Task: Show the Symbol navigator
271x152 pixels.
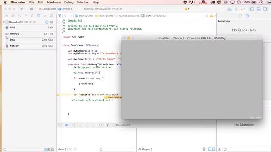Action: tap(13, 16)
